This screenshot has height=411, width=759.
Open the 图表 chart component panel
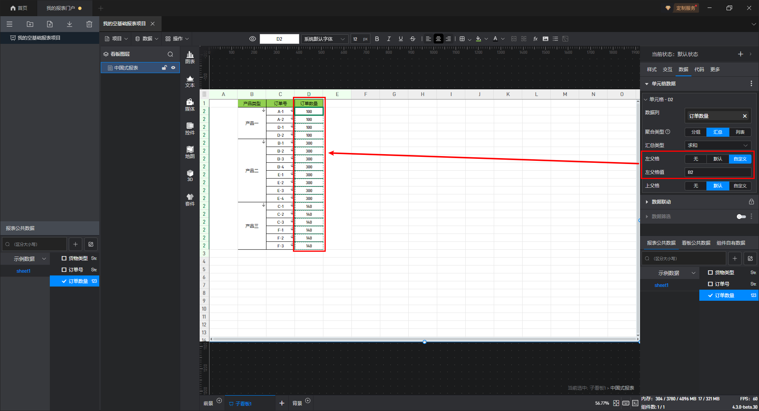click(190, 57)
